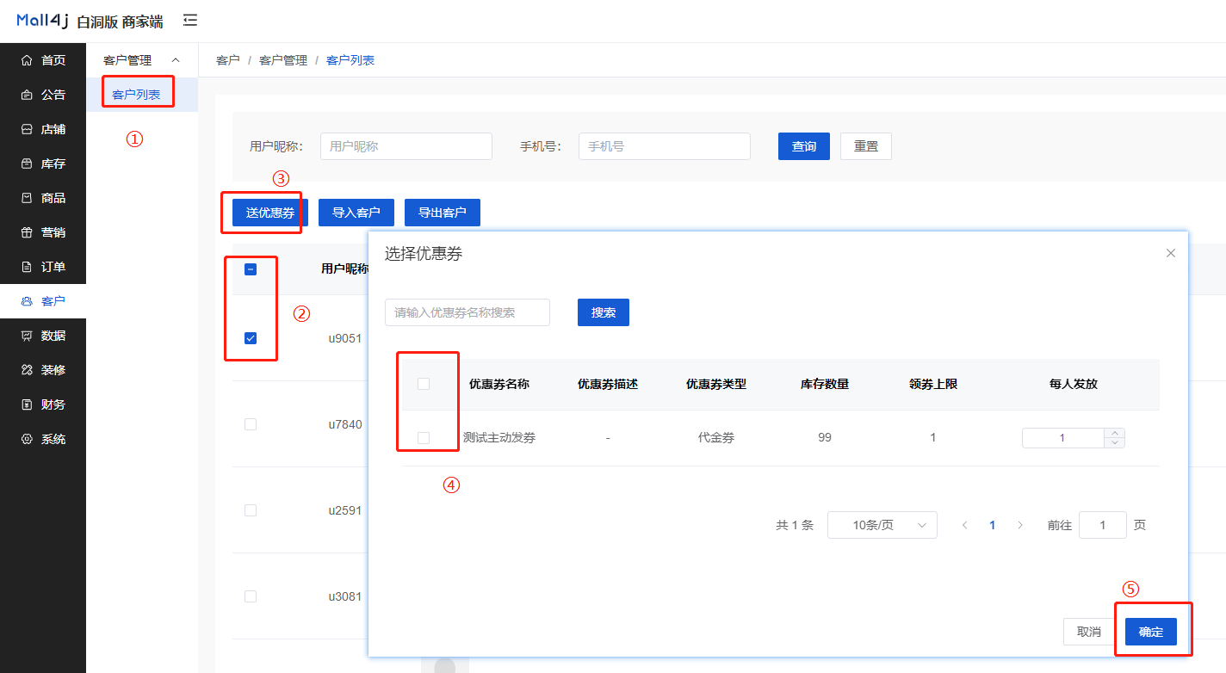Click 取消 in the coupon dialog
This screenshot has width=1226, height=673.
pos(1089,632)
